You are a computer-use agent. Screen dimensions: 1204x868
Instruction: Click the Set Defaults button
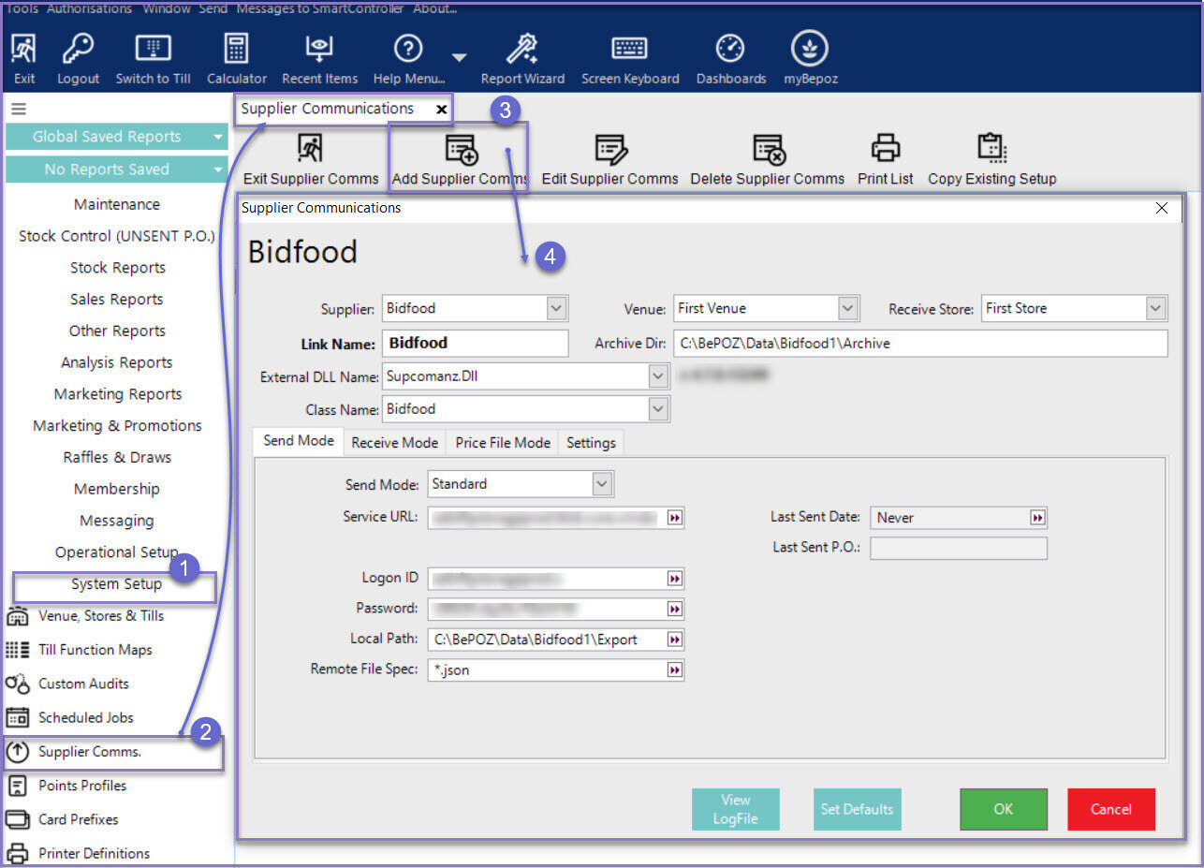click(x=857, y=809)
